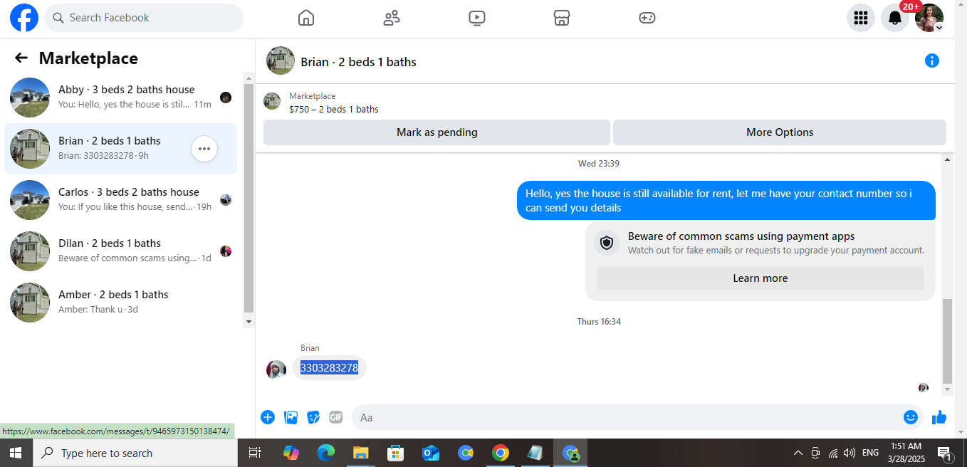This screenshot has width=967, height=467.
Task: Click the shield icon in the scam warning
Action: tap(607, 243)
